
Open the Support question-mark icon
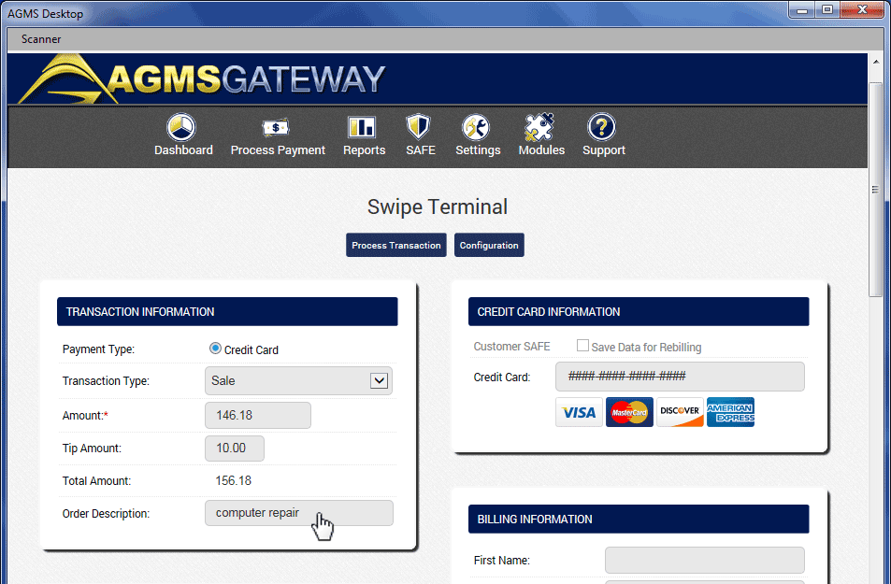pyautogui.click(x=602, y=127)
